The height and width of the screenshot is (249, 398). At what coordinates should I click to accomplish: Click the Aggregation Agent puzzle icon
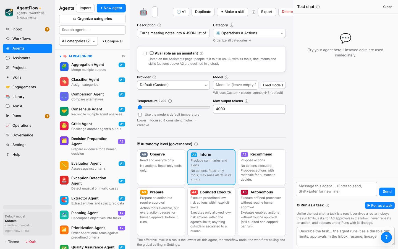[x=64, y=67]
